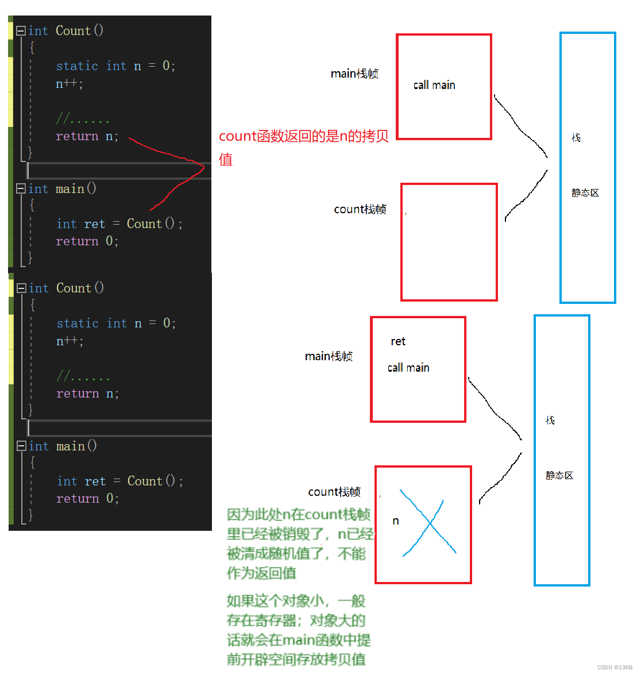Collapse Count() function in lower code snippet

coord(21,288)
